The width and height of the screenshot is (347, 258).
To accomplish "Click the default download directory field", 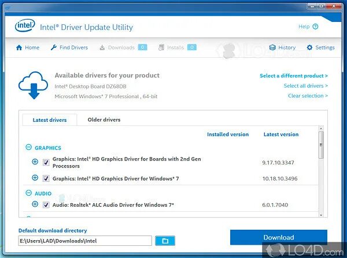I will tap(85, 241).
